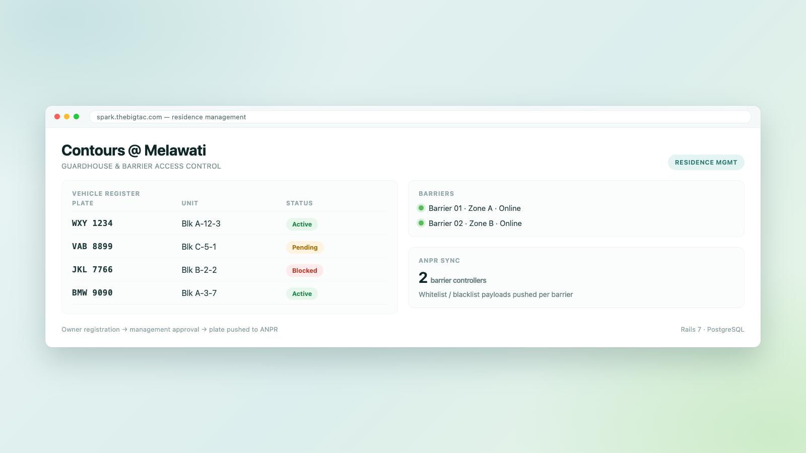This screenshot has width=806, height=453.
Task: Click the green status dot for Barrier 02
Action: [421, 223]
